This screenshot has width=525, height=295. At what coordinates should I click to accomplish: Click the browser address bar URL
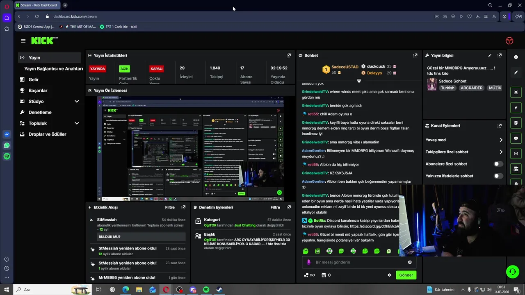[x=75, y=16]
